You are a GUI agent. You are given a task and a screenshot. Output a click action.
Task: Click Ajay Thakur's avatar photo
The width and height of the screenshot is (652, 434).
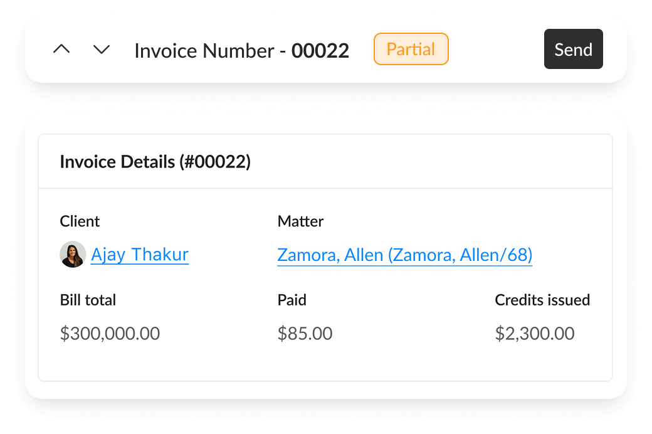click(73, 255)
